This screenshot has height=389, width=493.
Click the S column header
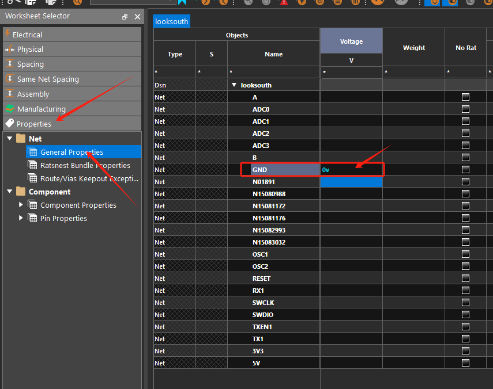[211, 54]
